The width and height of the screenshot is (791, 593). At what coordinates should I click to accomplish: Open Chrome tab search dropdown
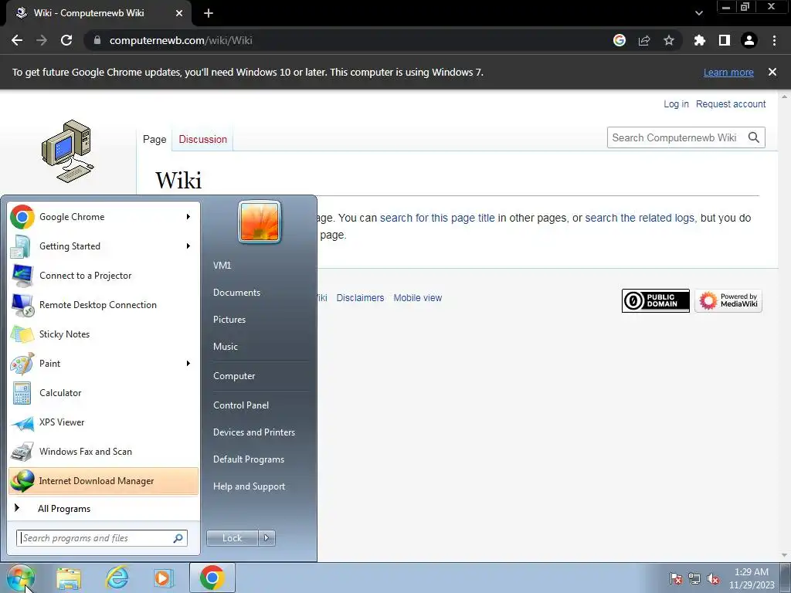click(x=698, y=13)
